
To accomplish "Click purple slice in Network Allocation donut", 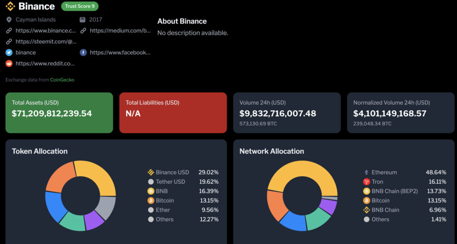I will [x=328, y=207].
